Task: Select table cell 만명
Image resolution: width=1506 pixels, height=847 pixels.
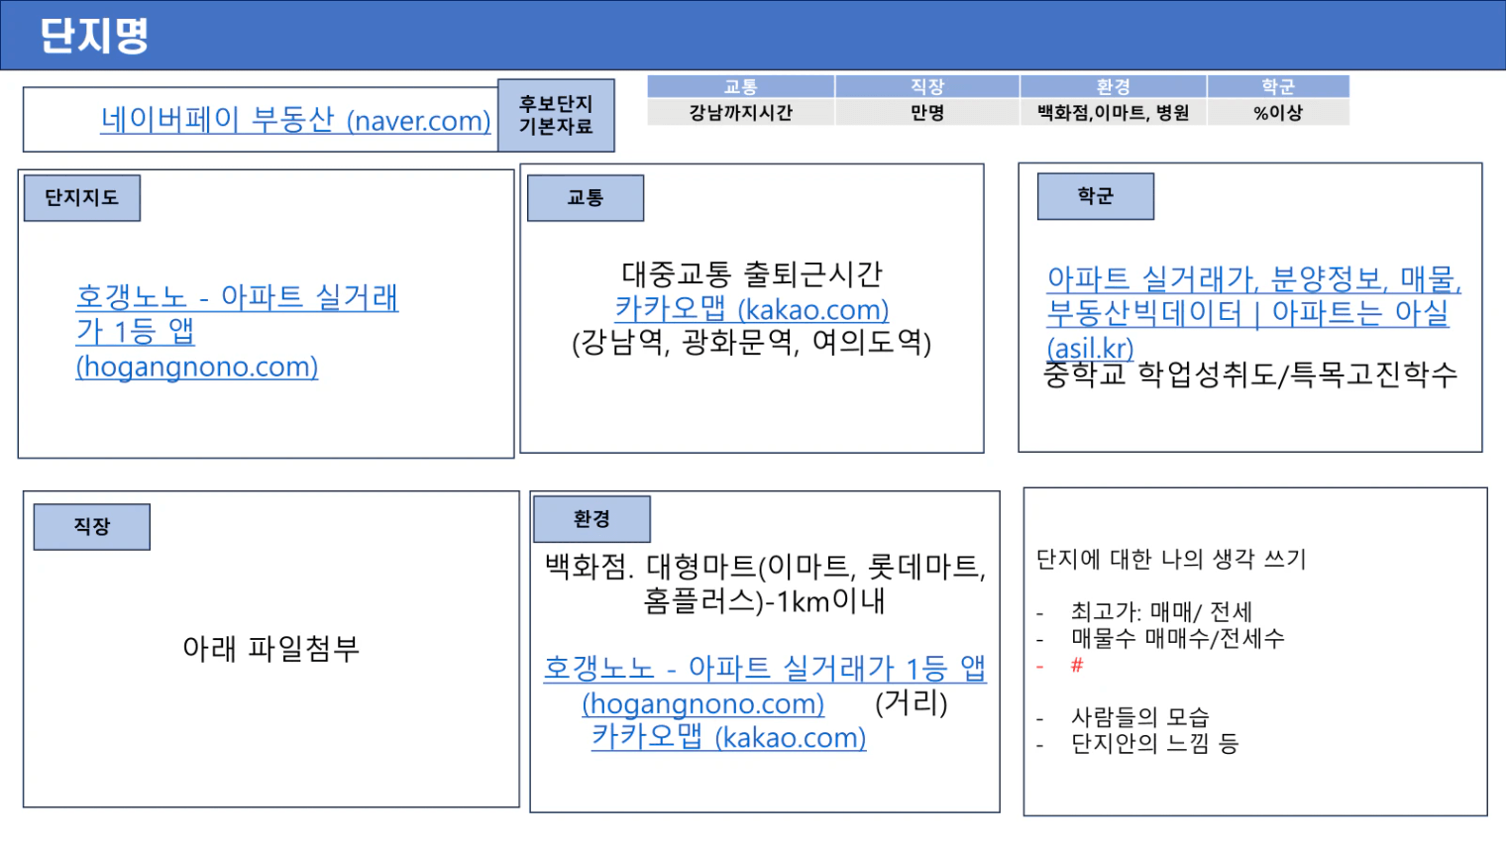Action: pos(927,112)
